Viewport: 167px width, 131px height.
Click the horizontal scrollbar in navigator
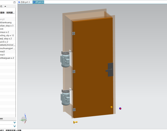click(1, 119)
